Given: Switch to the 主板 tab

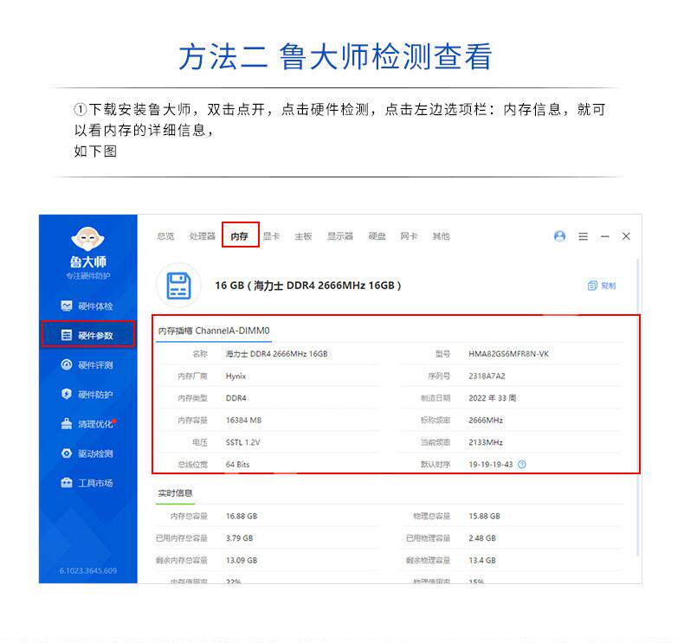Looking at the screenshot, I should [x=303, y=236].
